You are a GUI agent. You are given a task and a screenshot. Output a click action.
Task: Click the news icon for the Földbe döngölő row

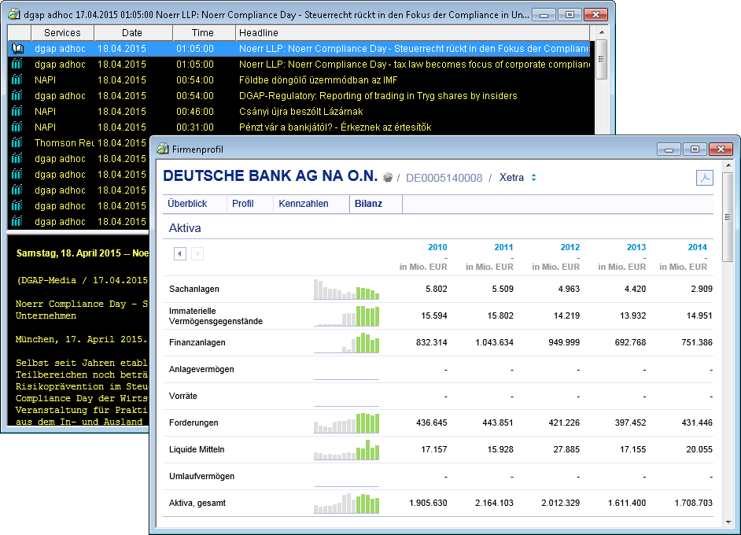17,79
